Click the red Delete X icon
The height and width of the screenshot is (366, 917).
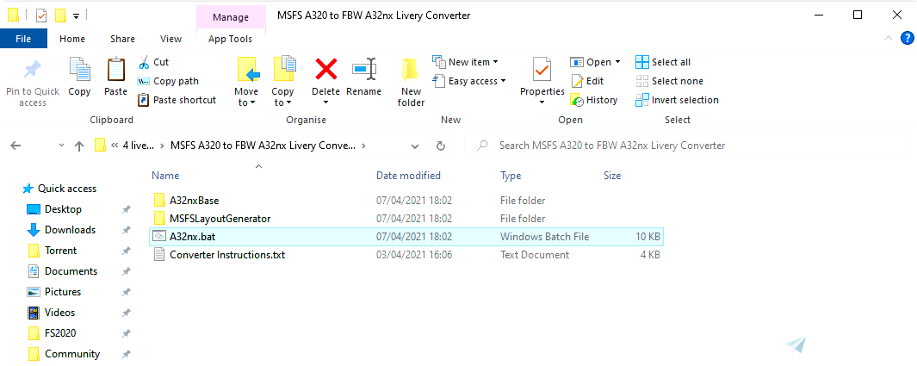click(x=325, y=70)
